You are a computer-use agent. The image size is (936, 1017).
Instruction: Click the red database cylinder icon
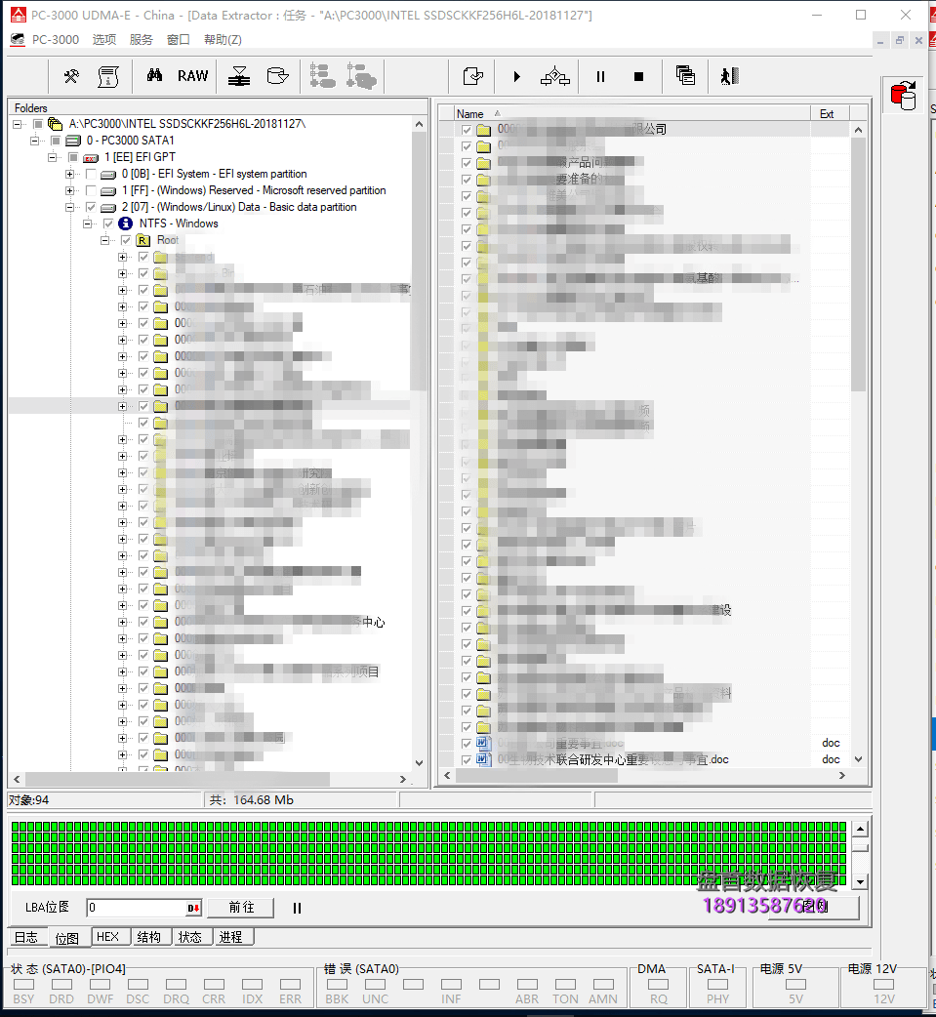[903, 96]
